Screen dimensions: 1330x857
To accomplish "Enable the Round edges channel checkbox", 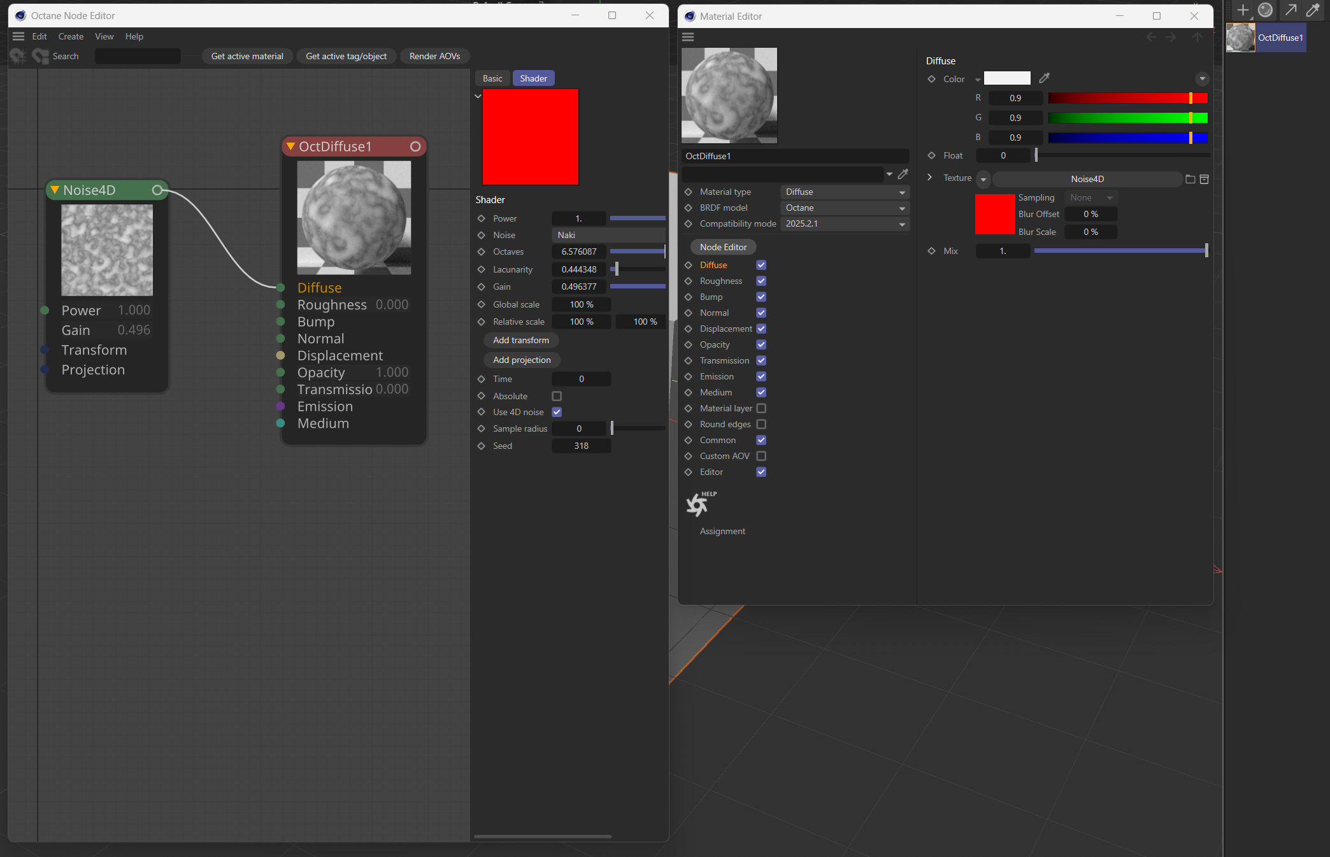I will [x=761, y=424].
